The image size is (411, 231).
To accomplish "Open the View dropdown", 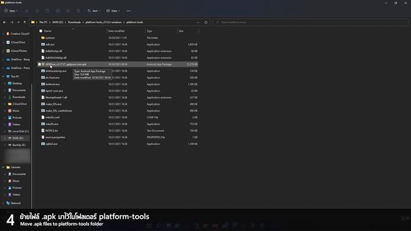I will 113,11.
